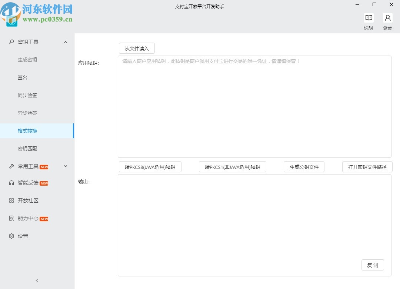Click the 从文件读入 read-from-file button
The image size is (400, 289).
(136, 48)
